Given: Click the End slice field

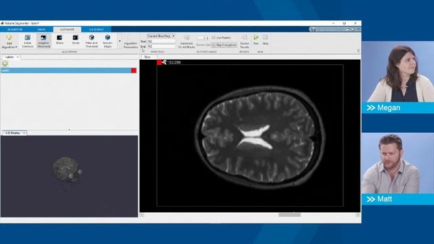Looking at the screenshot, I should coord(161,47).
